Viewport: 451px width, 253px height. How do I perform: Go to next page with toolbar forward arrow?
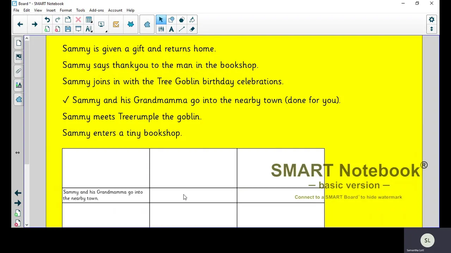click(x=35, y=24)
